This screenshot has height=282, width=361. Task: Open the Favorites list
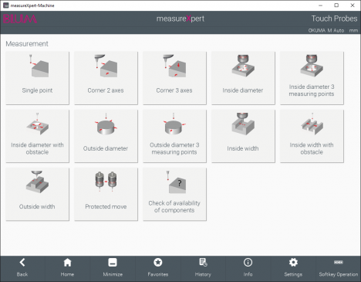click(158, 268)
